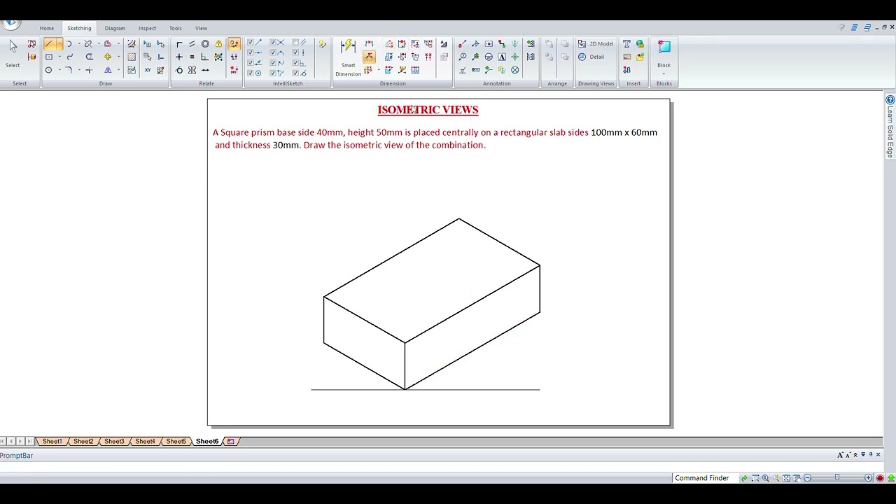This screenshot has height=504, width=896.
Task: Open the Learn Solid Edge side panel
Action: pos(890,126)
